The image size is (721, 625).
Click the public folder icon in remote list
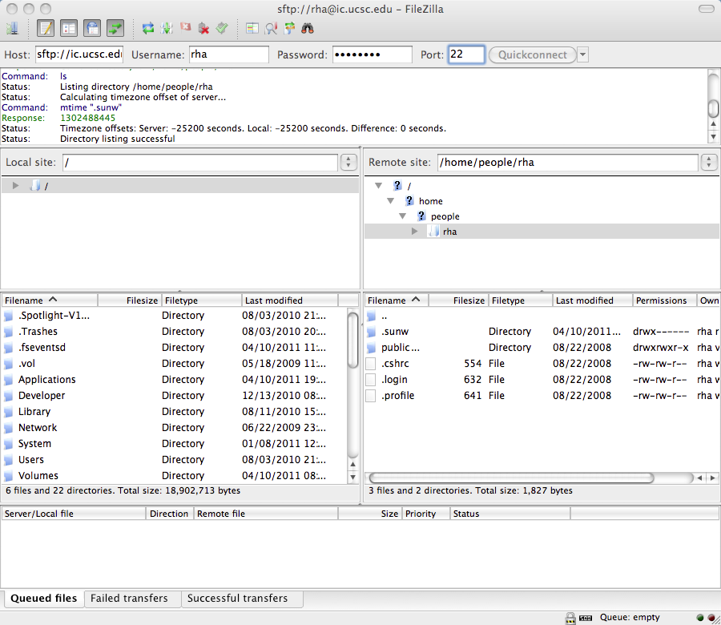(x=372, y=348)
